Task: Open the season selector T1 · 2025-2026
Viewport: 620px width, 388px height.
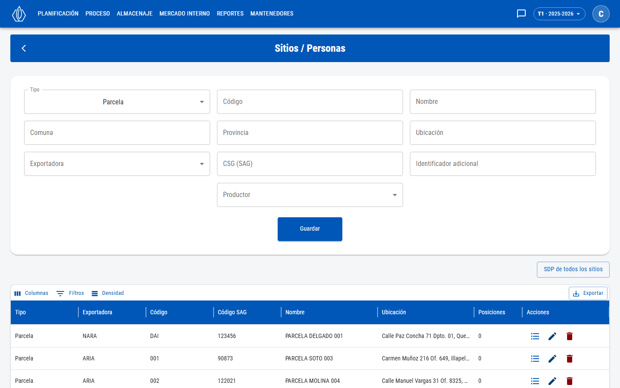Action: pos(559,14)
